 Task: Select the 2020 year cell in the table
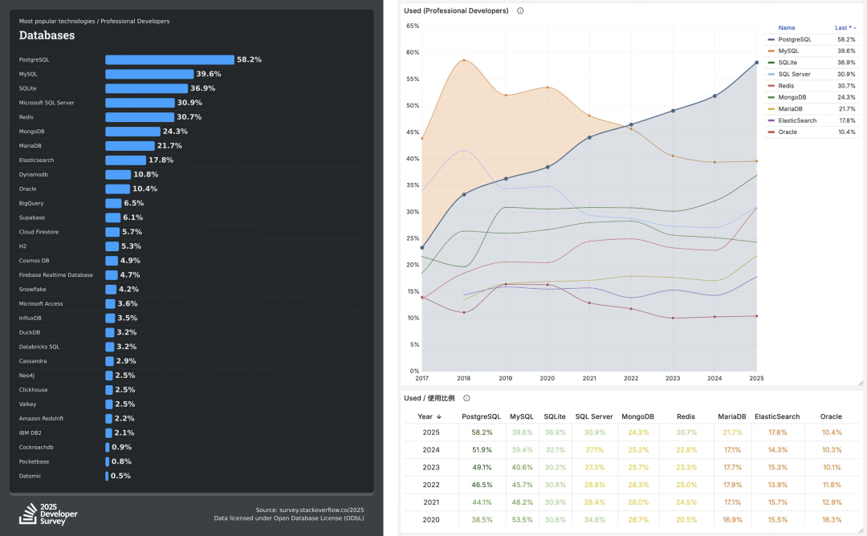[431, 520]
